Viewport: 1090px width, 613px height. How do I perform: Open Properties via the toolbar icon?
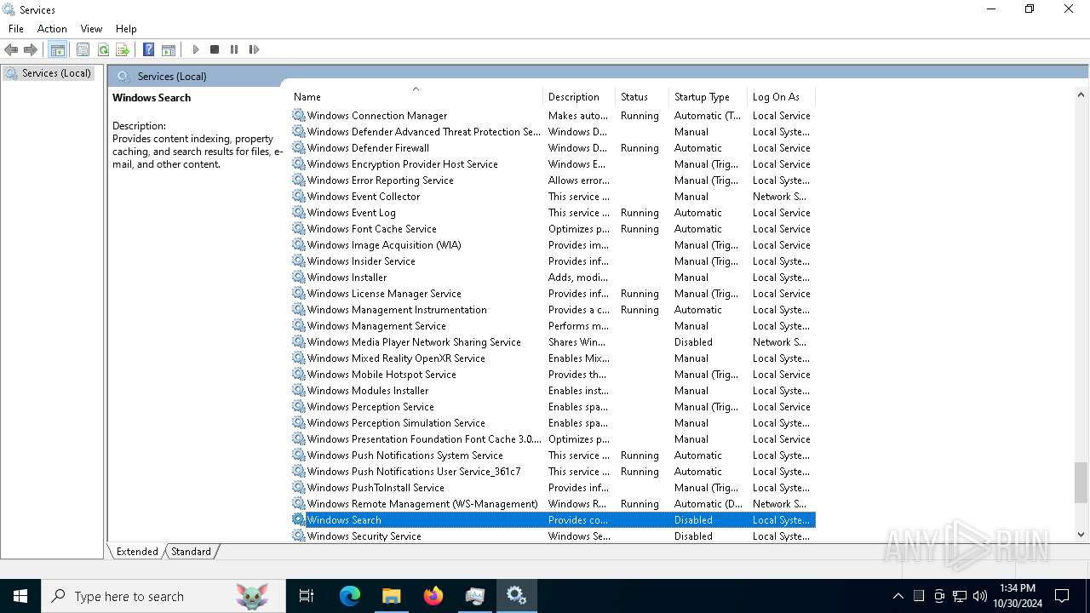click(83, 49)
